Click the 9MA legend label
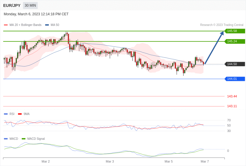 point(27,114)
